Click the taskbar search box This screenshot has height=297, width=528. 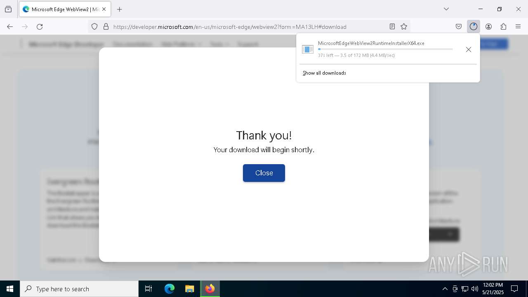(x=79, y=289)
